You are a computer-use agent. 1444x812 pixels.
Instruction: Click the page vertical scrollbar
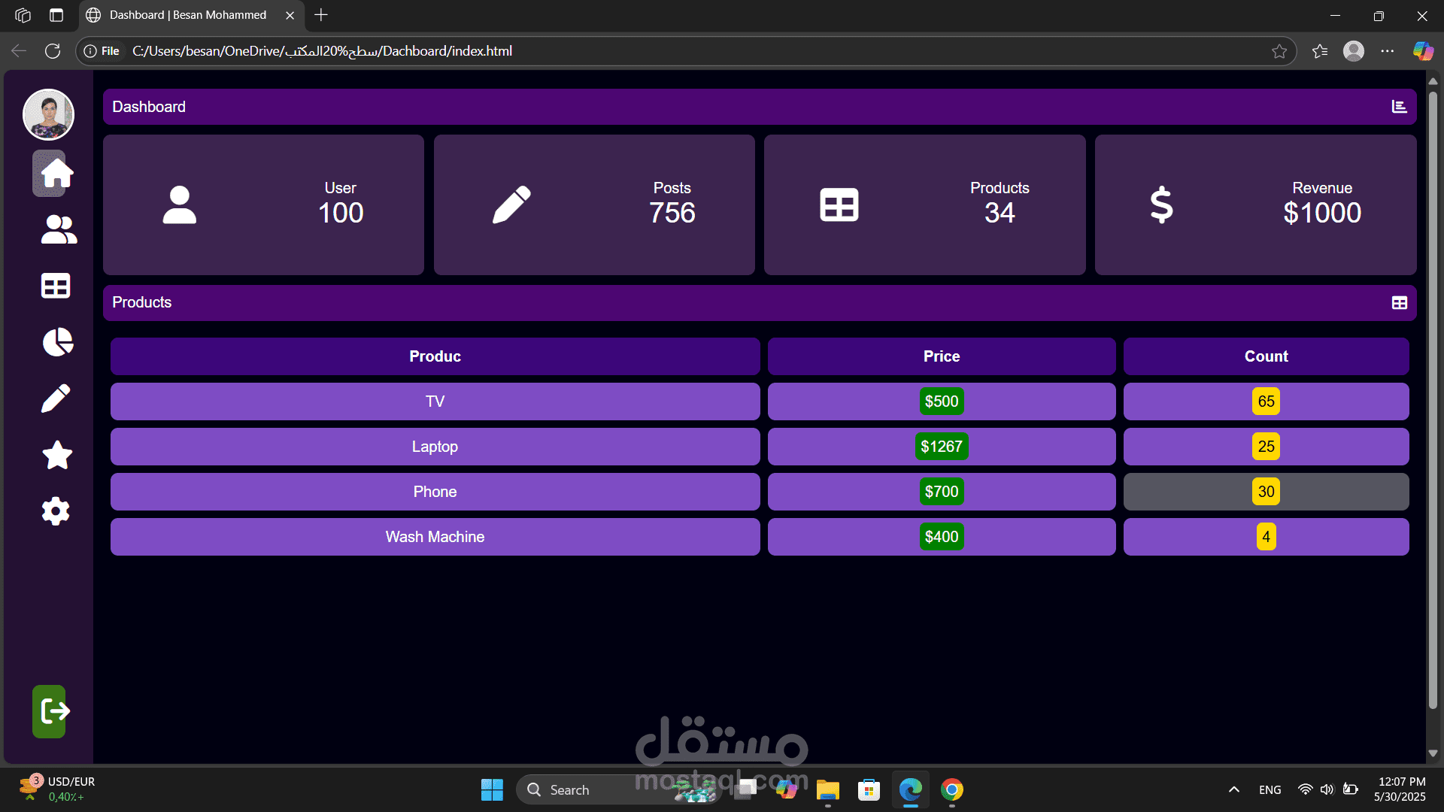[1433, 398]
